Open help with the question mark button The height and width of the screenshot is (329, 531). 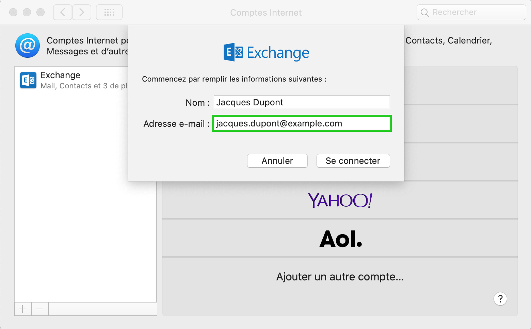tap(500, 299)
